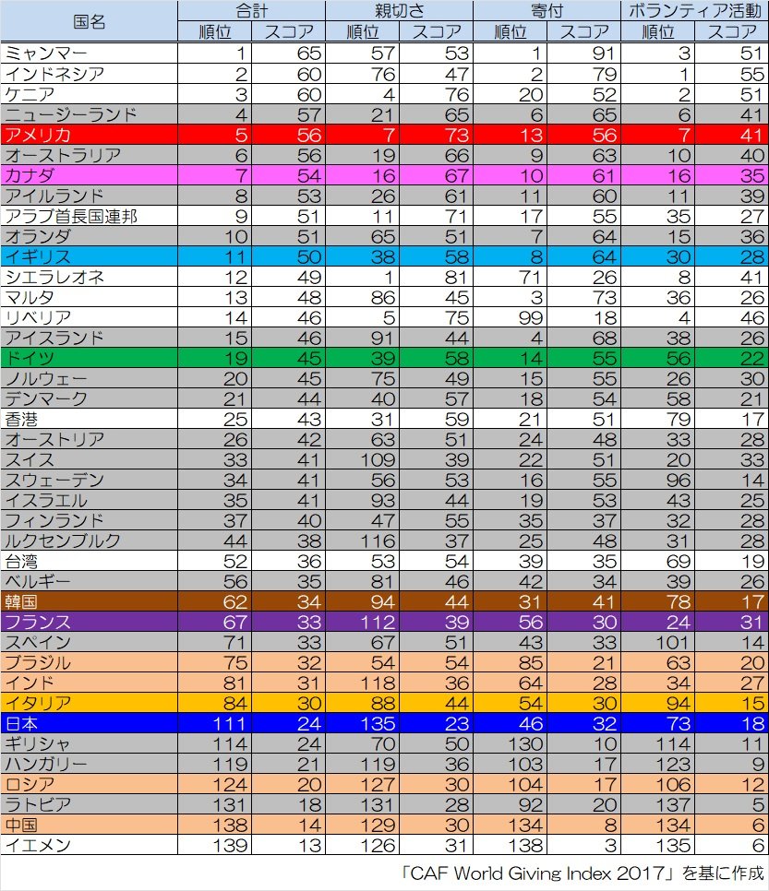This screenshot has width=769, height=891.
Task: Click Liberia's donation rank 99
Action: tap(531, 317)
